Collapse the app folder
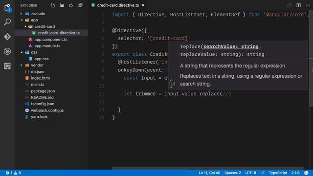 pos(22,20)
